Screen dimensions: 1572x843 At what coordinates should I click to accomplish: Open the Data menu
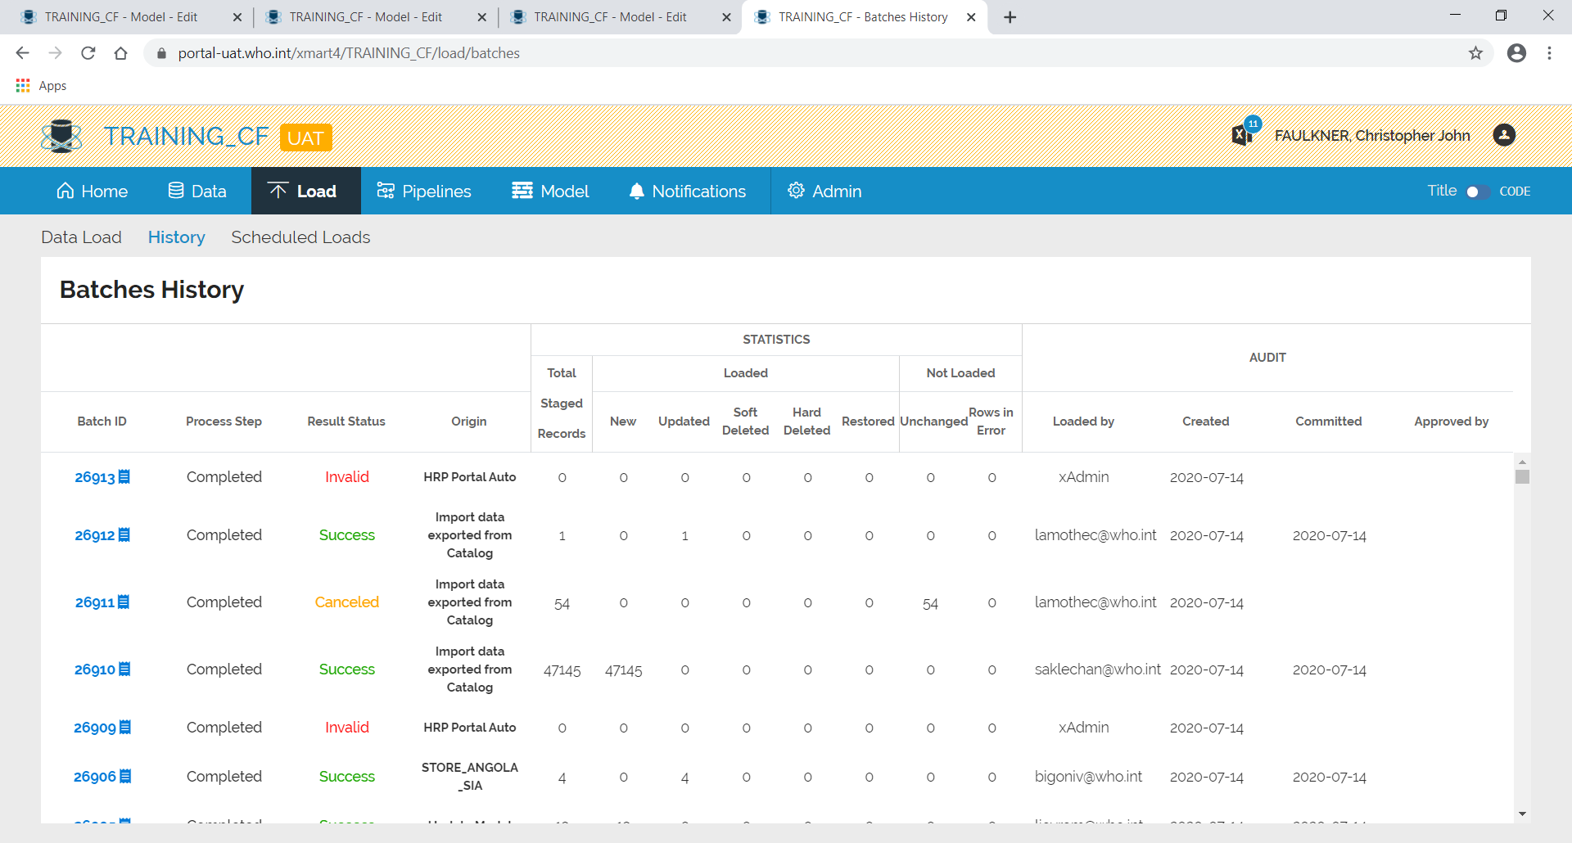(197, 191)
